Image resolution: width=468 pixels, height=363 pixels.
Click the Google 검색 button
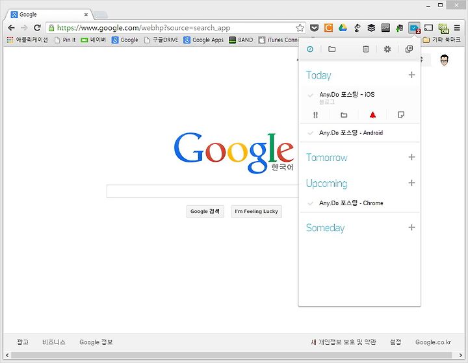(x=205, y=212)
